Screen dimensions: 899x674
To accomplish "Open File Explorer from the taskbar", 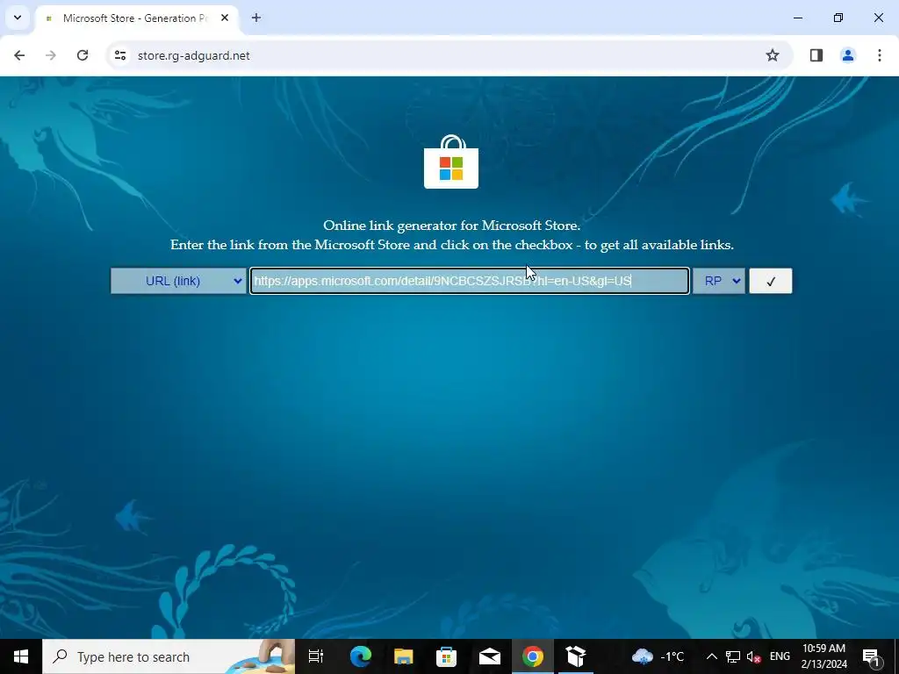I will (404, 656).
